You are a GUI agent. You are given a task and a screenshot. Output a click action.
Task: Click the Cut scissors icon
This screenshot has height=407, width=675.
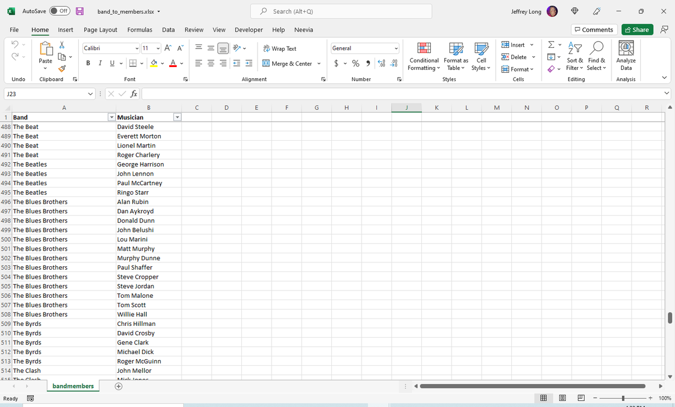coord(63,45)
